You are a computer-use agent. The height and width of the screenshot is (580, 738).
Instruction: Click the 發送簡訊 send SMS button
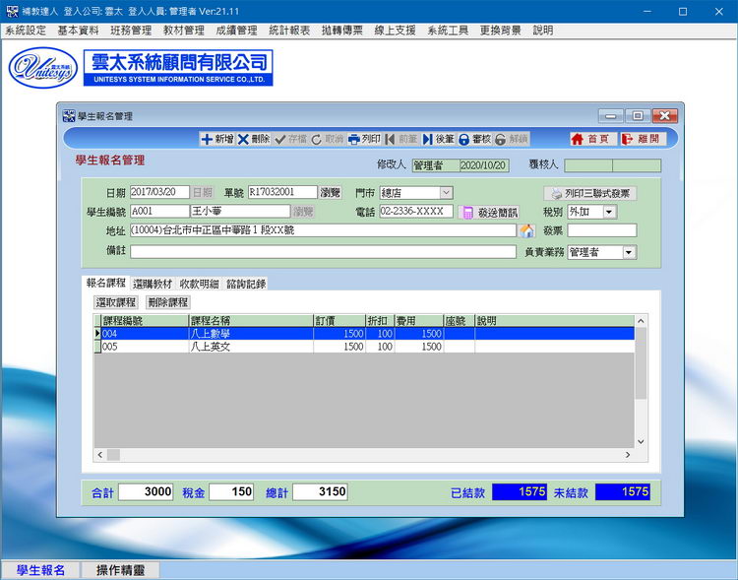coord(488,213)
